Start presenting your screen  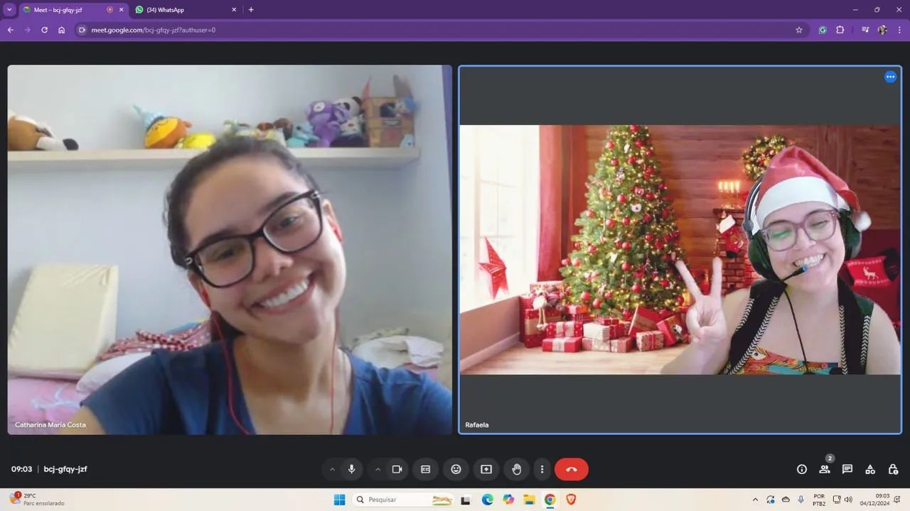(486, 469)
